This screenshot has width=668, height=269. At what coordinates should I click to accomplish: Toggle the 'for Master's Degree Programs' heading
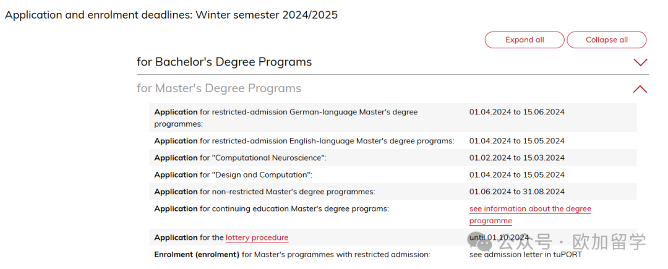pos(219,88)
